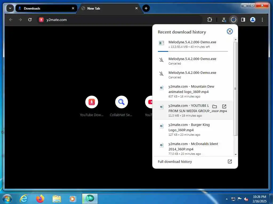Open Mountain Dew animated logo_360P.mp4 download

193,91
